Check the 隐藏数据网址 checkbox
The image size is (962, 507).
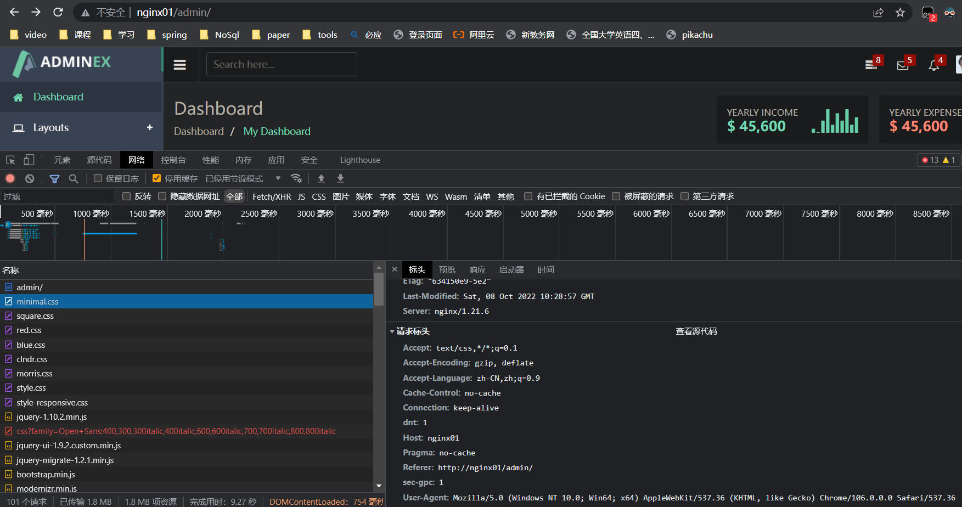pos(162,196)
